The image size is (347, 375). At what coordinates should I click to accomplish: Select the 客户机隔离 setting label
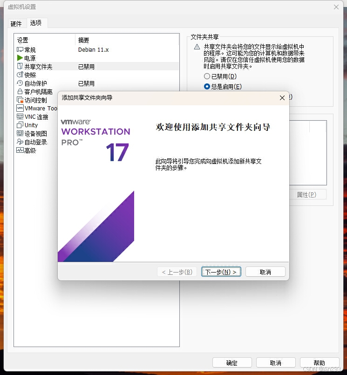click(38, 92)
